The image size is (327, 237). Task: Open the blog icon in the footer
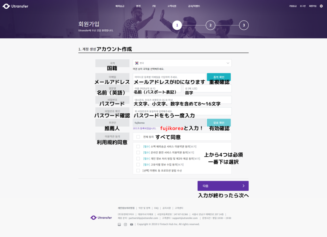click(x=119, y=225)
